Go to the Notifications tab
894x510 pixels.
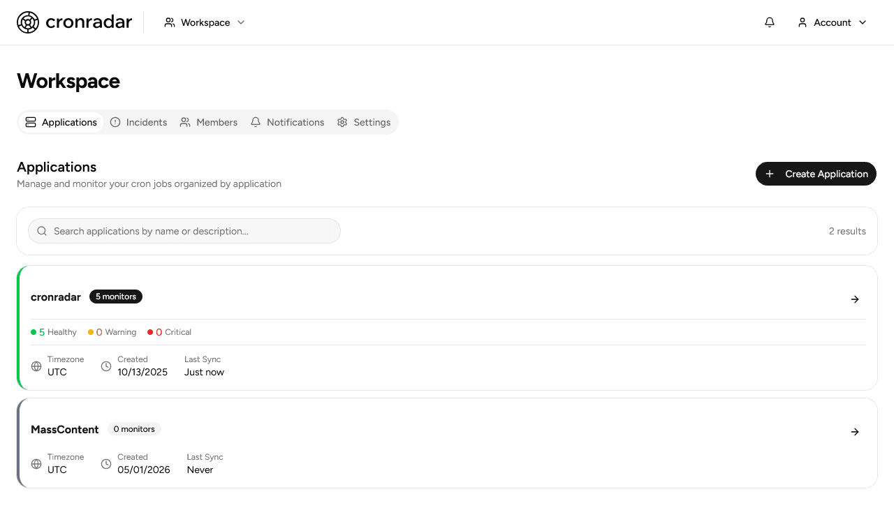point(287,122)
